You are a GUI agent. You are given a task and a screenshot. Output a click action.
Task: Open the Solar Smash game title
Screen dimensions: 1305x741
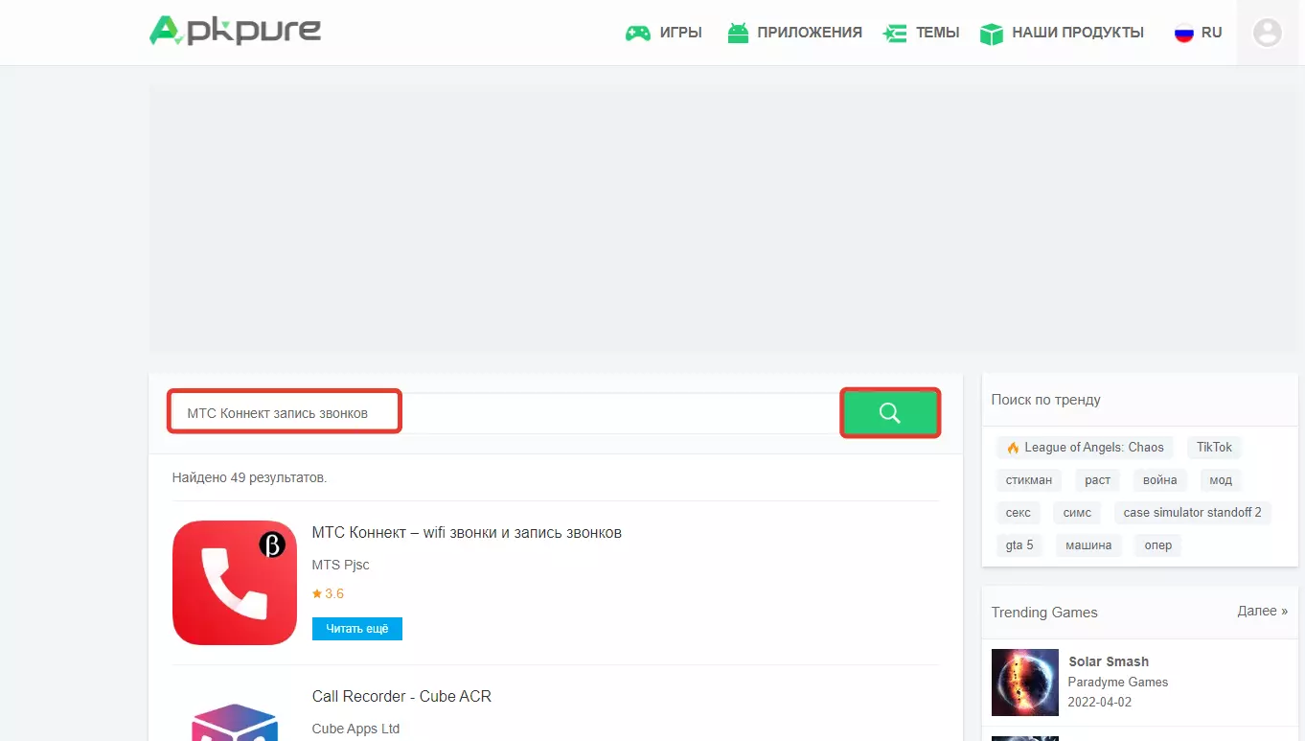[1109, 661]
